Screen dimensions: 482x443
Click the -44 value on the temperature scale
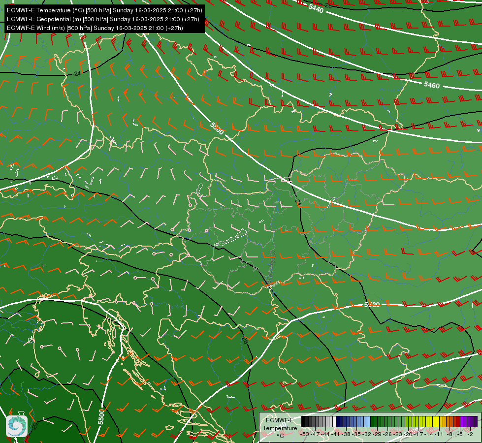coord(325,434)
